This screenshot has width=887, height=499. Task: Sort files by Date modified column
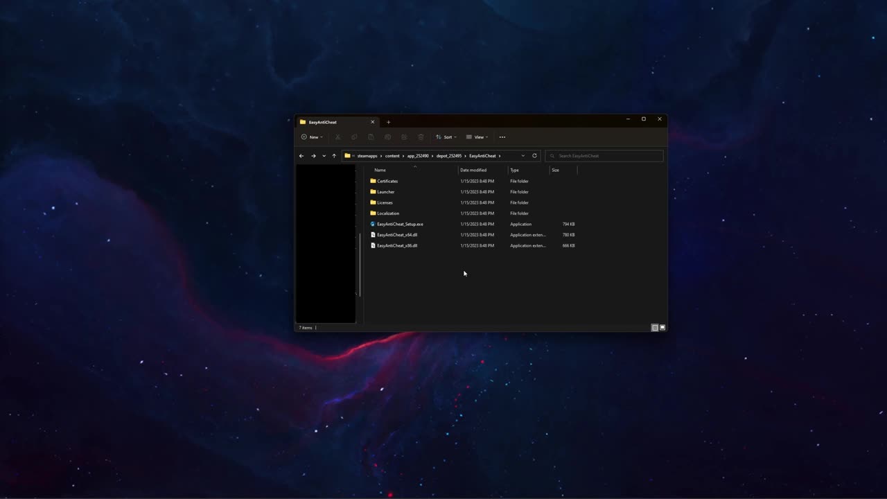(x=473, y=170)
